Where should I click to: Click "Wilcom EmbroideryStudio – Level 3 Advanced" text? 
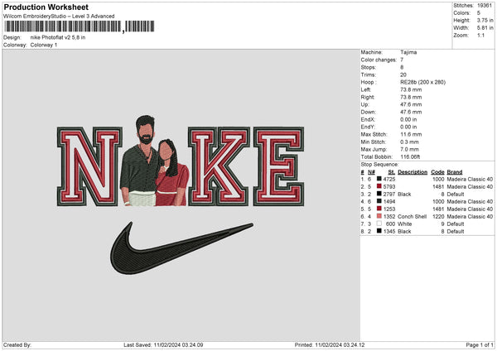59,17
